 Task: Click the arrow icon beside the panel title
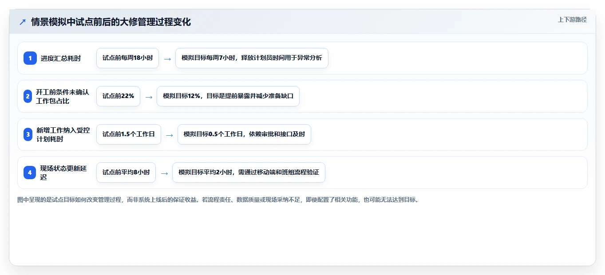[23, 22]
